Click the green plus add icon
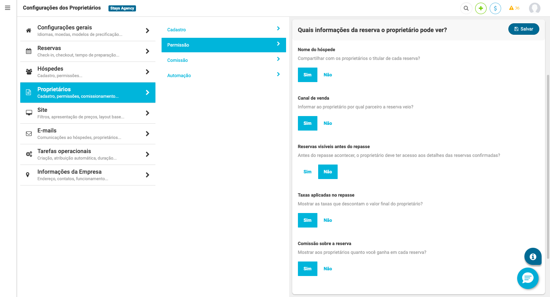Screen dimensions: 550x297 click(x=480, y=8)
